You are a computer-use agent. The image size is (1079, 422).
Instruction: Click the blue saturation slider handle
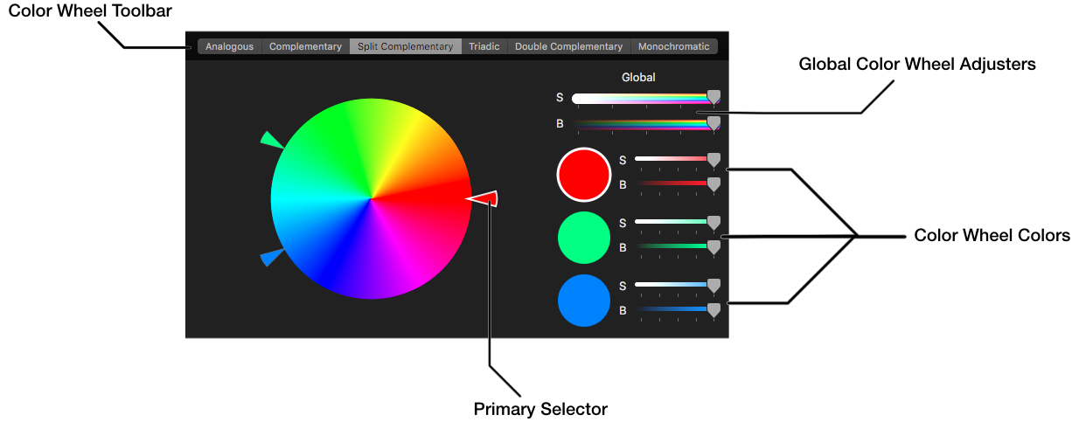[x=714, y=286]
